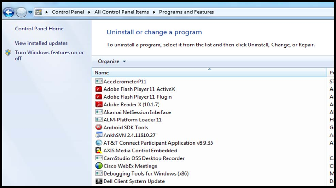
Task: Expand arrow after All Control Panel Items
Action: pos(154,12)
